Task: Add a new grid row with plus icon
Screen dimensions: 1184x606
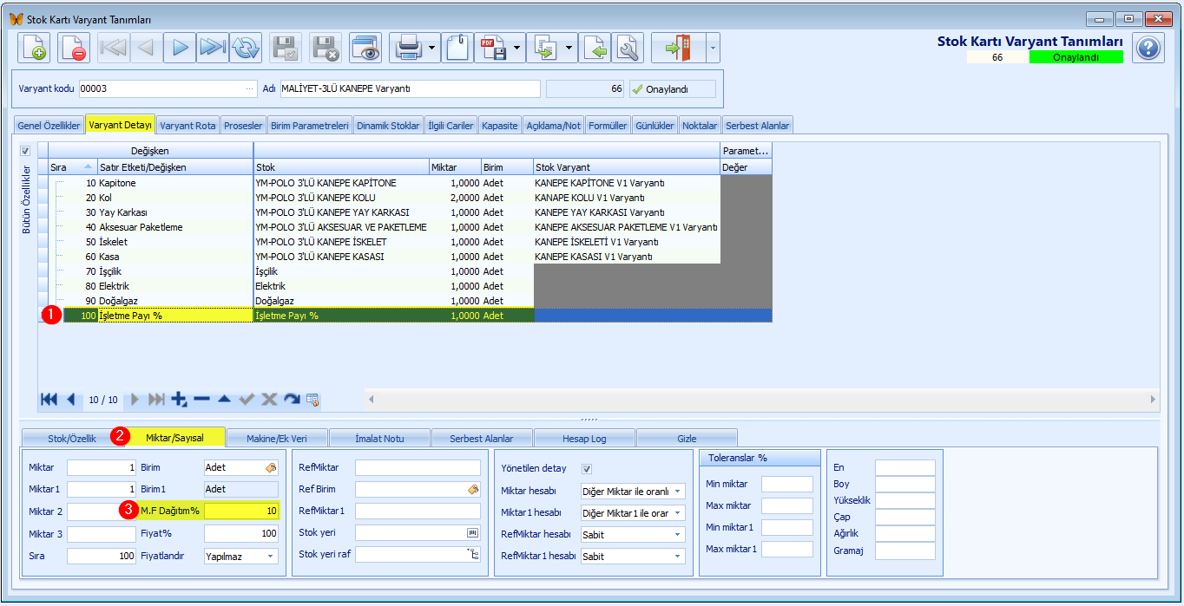Action: click(180, 400)
